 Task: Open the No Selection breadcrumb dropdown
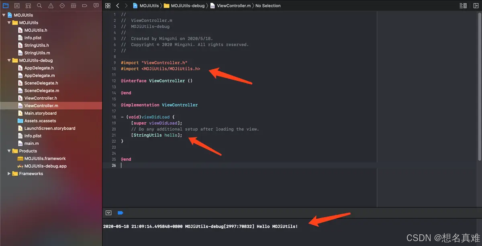[x=268, y=6]
